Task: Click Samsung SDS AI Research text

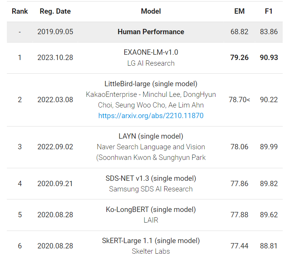Action: coord(151,189)
